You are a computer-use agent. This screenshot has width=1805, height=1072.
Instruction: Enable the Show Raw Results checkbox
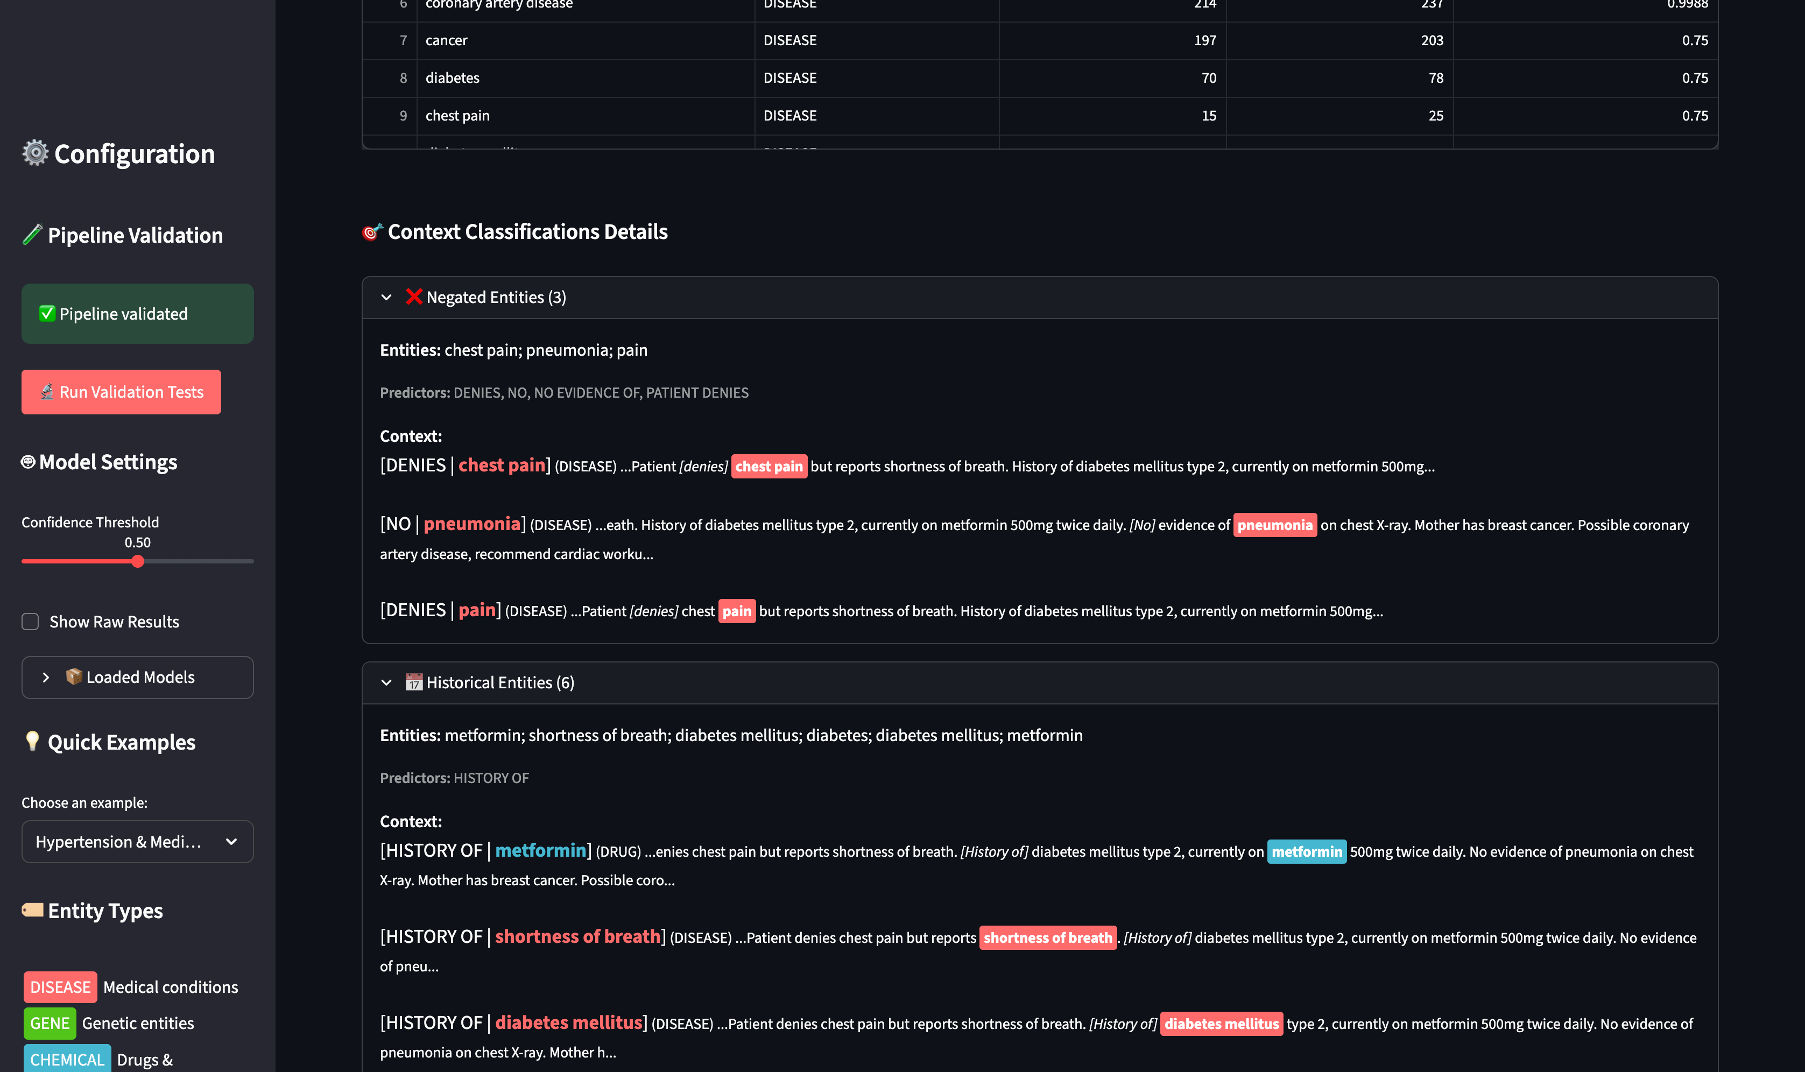[x=30, y=621]
